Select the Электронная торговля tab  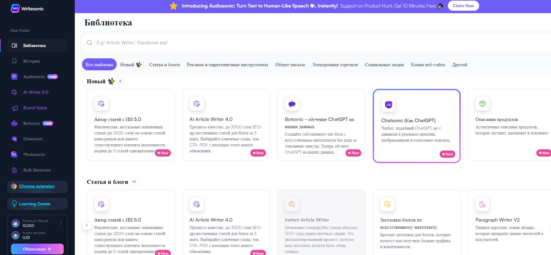point(335,65)
